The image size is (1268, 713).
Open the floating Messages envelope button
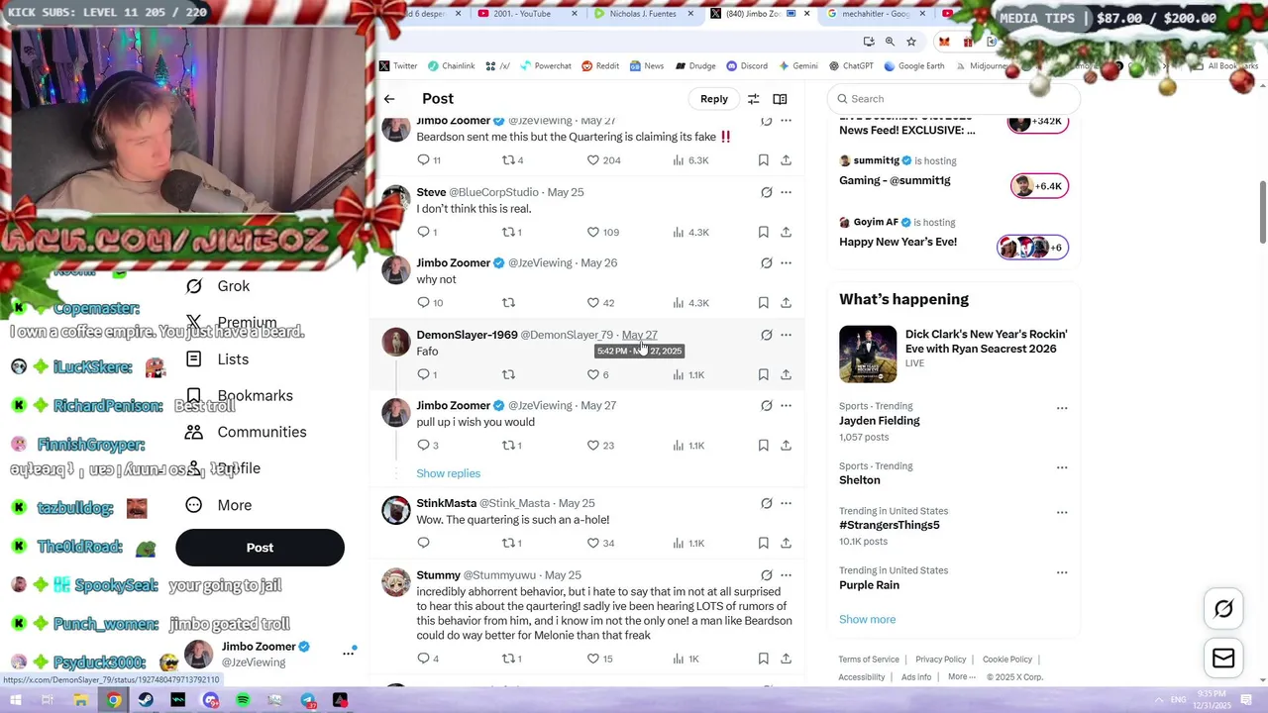point(1223,659)
